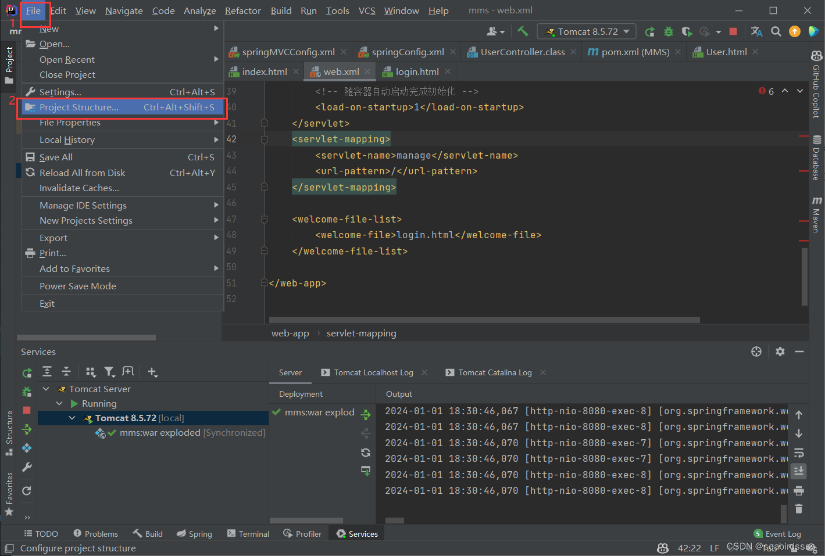
Task: Expand the New submenu arrow
Action: click(x=216, y=28)
